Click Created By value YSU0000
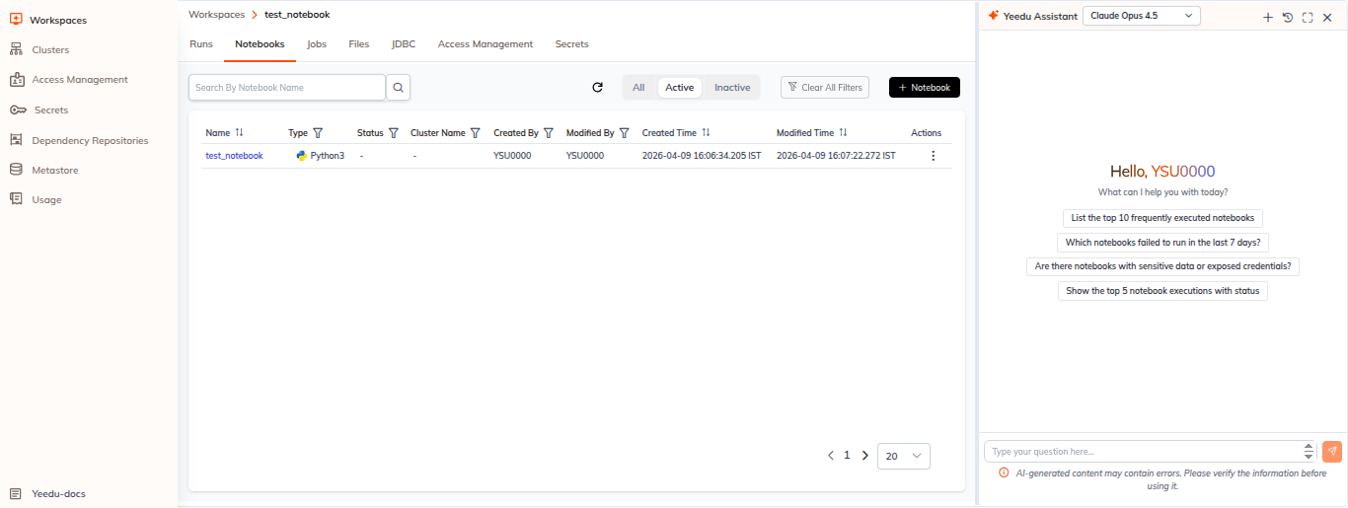The image size is (1348, 508). (512, 156)
